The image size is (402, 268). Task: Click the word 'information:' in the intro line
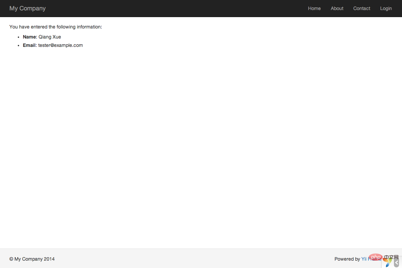[89, 27]
